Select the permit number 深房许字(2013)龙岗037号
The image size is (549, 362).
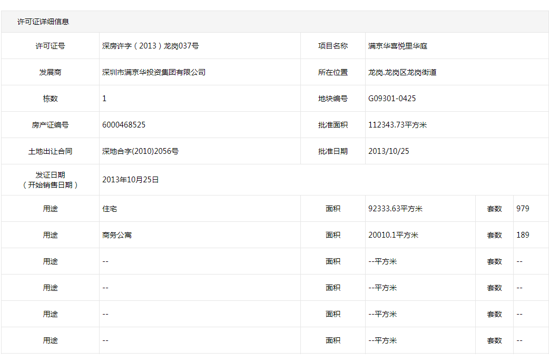(x=151, y=46)
